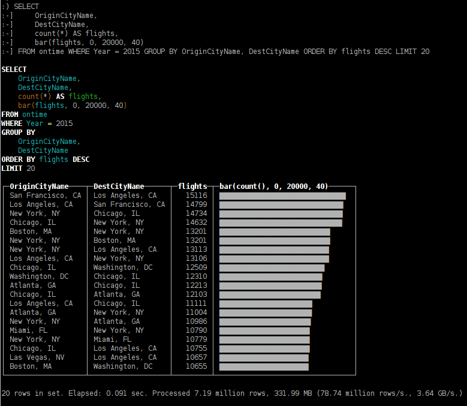
Task: Click the flights count 12509
Action: (196, 267)
